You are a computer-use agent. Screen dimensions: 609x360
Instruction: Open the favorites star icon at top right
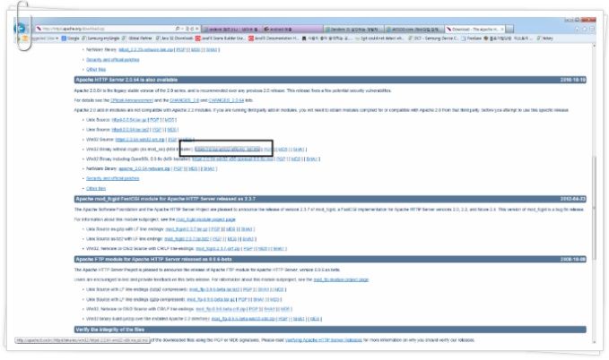coord(585,29)
